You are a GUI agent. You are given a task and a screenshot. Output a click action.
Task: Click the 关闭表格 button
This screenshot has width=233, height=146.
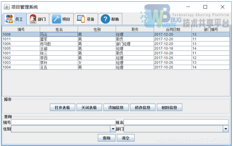89,107
